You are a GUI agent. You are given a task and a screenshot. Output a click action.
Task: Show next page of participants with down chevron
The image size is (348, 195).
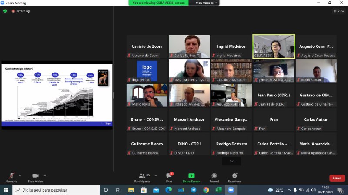pyautogui.click(x=231, y=161)
